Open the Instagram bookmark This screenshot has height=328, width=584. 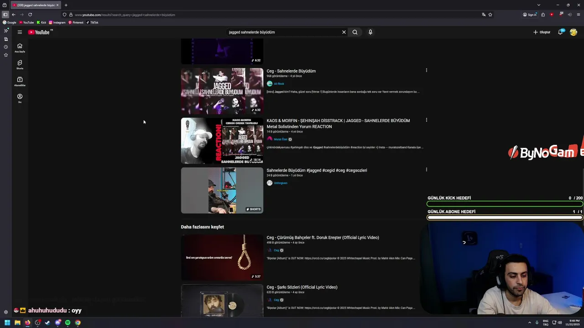(x=57, y=22)
